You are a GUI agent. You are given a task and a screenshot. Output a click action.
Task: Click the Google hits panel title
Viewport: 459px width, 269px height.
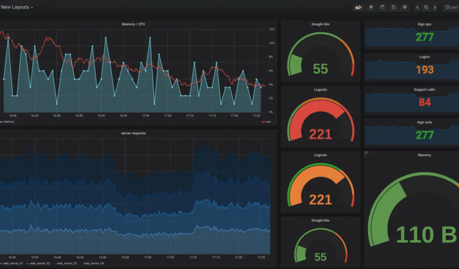tap(320, 24)
